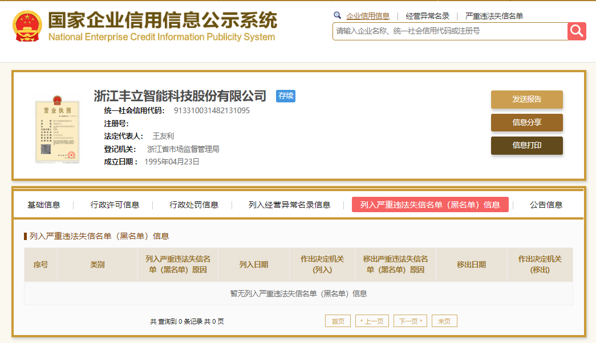Click the National Enterprise Credit Information Publicity System subtitle

[161, 37]
